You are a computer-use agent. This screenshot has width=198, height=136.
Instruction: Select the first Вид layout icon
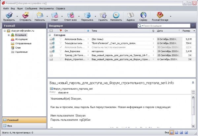172,132
